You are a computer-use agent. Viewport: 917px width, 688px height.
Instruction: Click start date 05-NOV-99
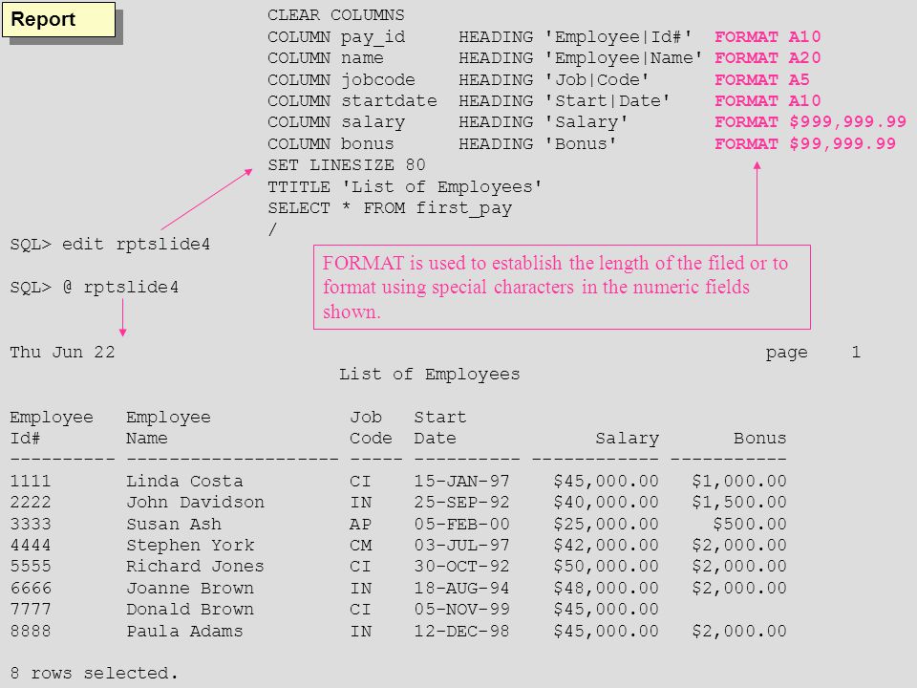[x=461, y=609]
